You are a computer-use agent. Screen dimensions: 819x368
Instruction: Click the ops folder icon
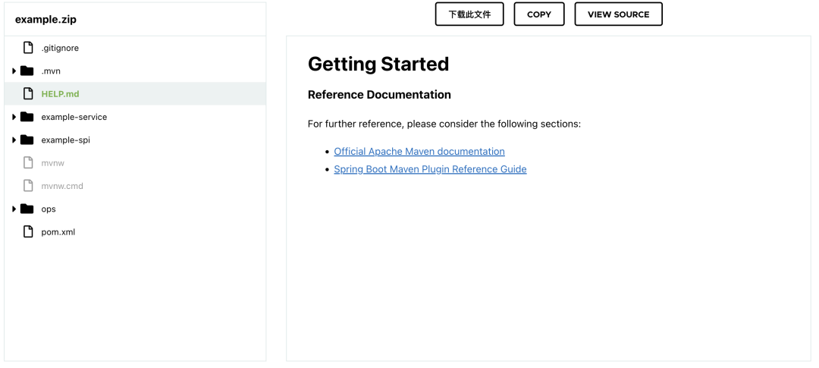pos(27,209)
